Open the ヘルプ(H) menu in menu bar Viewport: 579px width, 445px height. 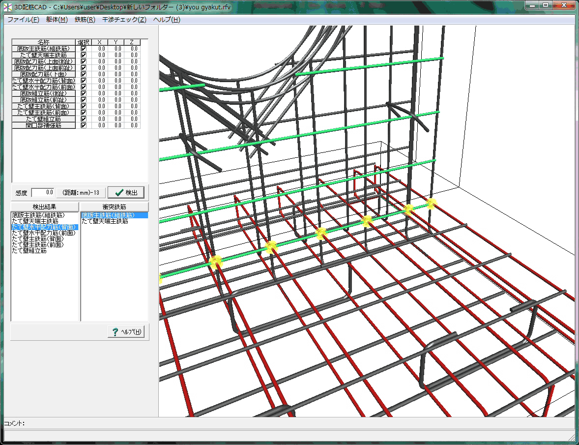[x=167, y=20]
